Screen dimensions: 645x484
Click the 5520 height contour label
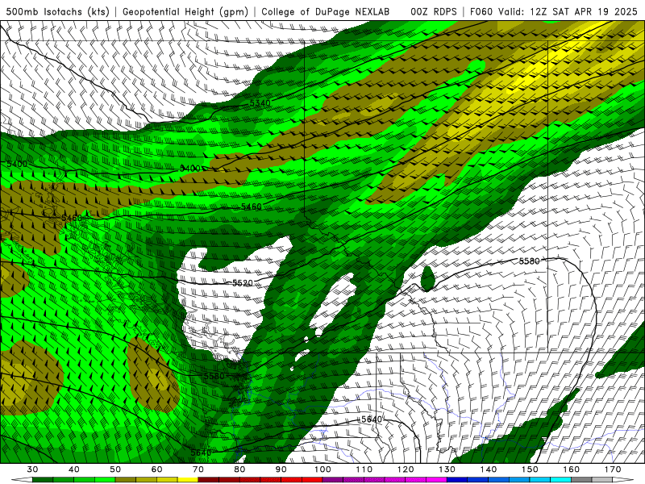(243, 283)
